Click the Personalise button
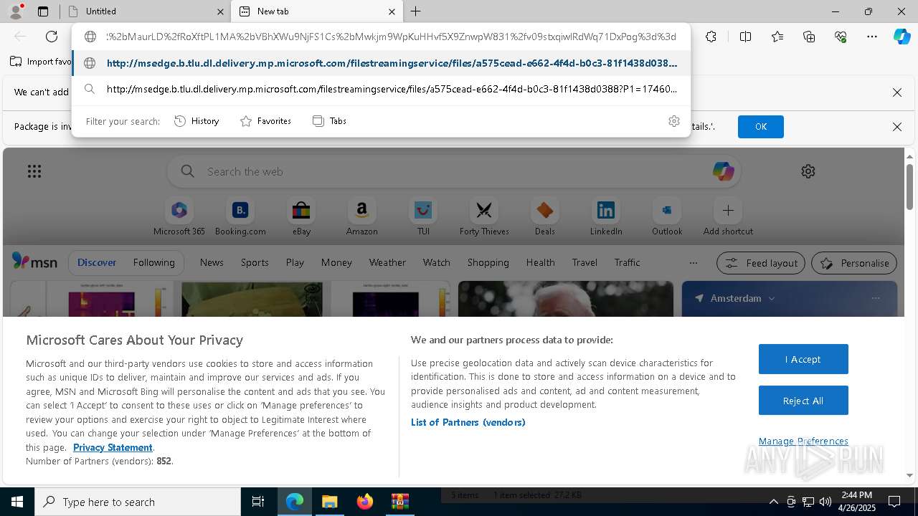Image resolution: width=918 pixels, height=516 pixels. (x=854, y=263)
